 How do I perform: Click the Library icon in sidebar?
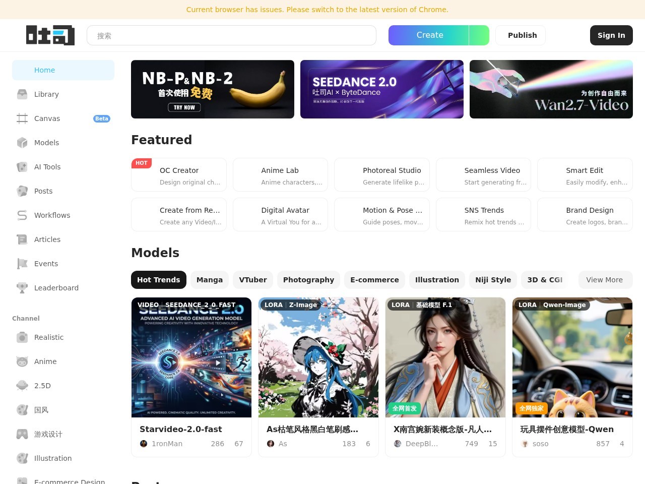click(22, 94)
